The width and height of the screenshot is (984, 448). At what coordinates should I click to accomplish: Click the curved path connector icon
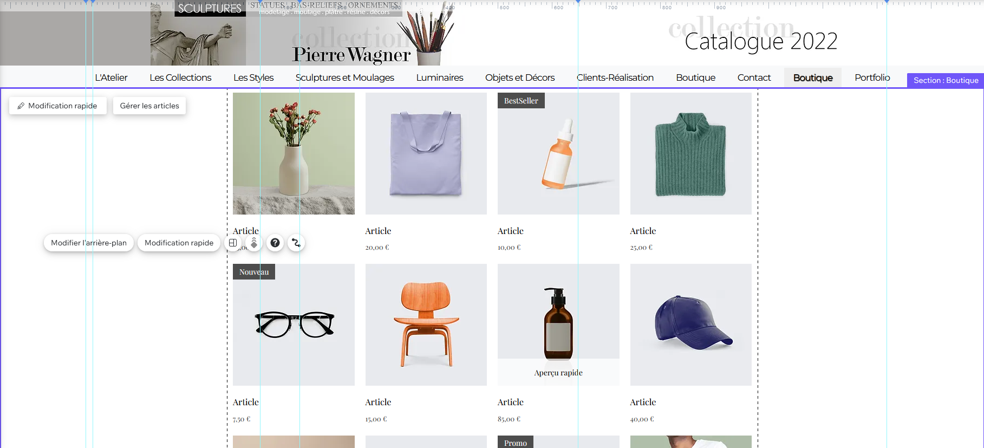pos(296,243)
